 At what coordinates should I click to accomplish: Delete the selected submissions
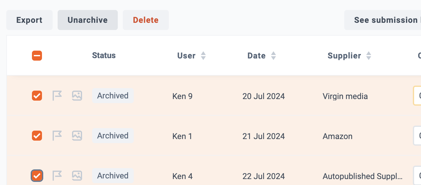146,20
